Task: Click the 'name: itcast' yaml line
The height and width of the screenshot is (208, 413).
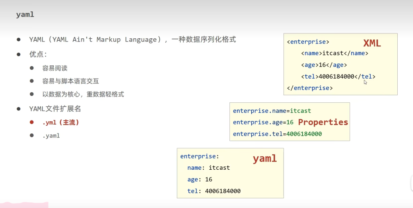Action: click(209, 168)
